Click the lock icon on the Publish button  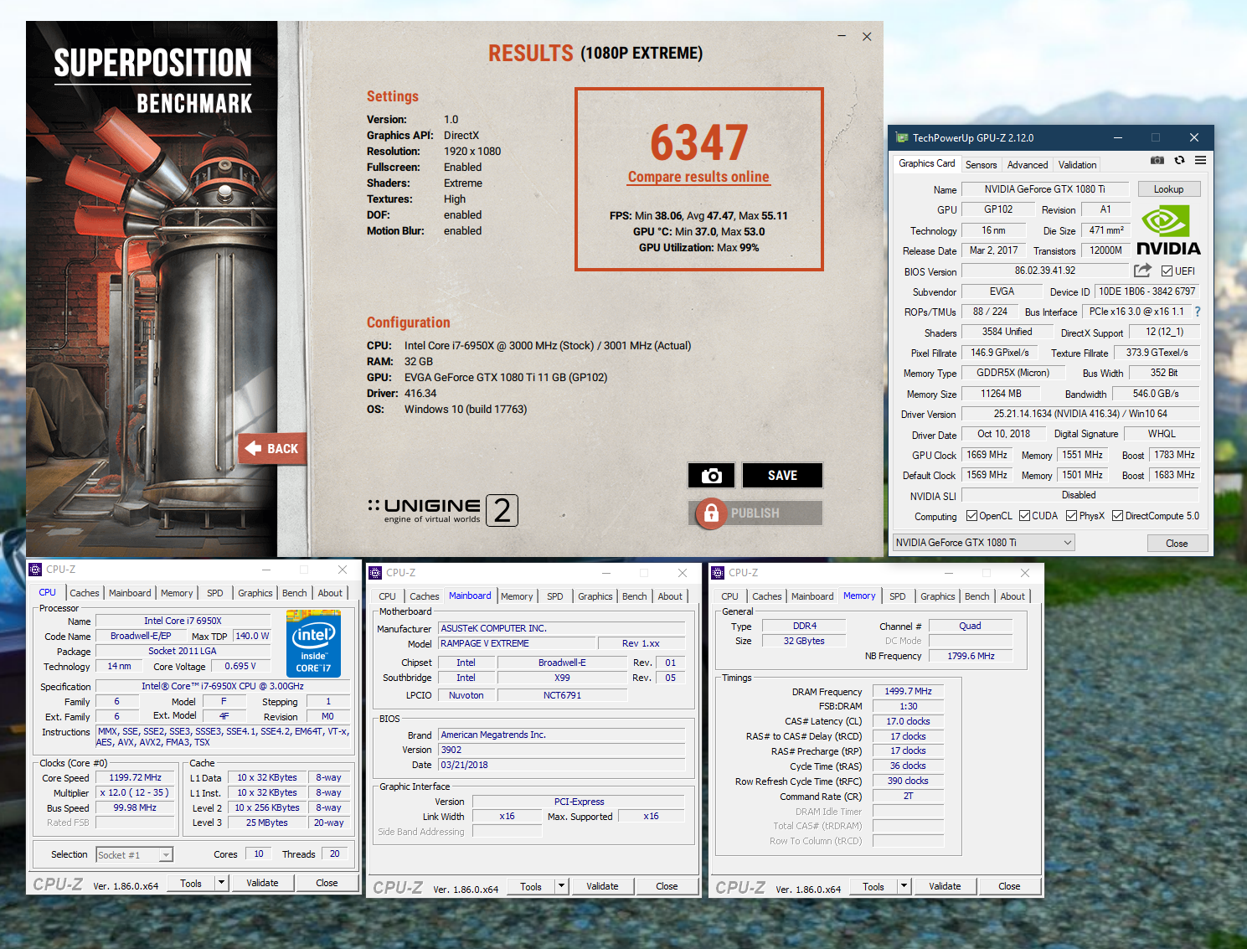click(710, 513)
